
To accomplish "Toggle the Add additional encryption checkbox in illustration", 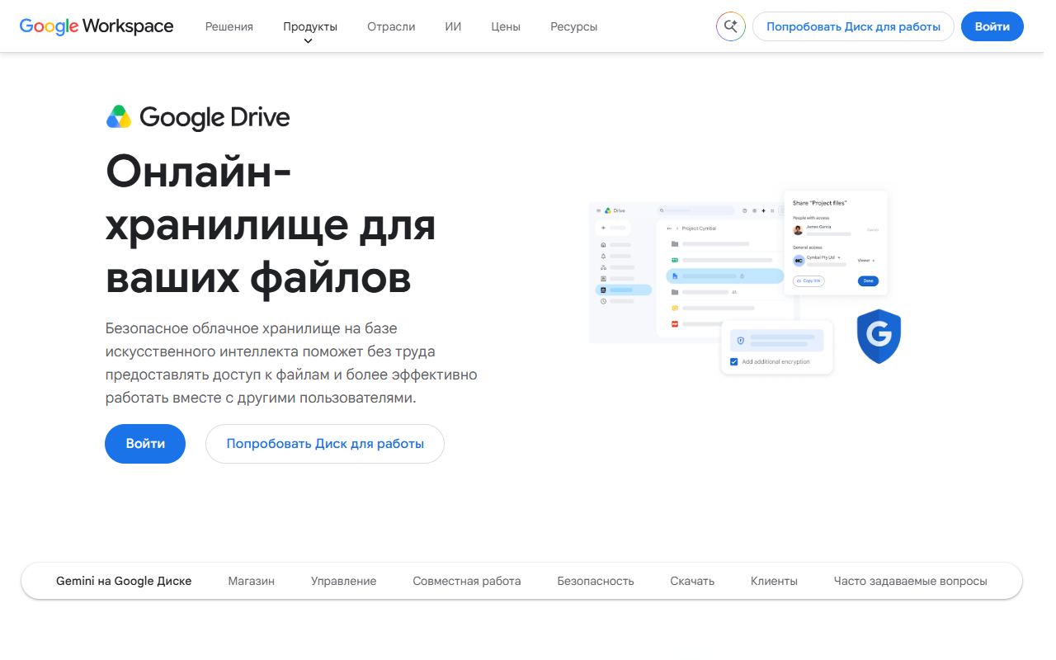I will [734, 362].
